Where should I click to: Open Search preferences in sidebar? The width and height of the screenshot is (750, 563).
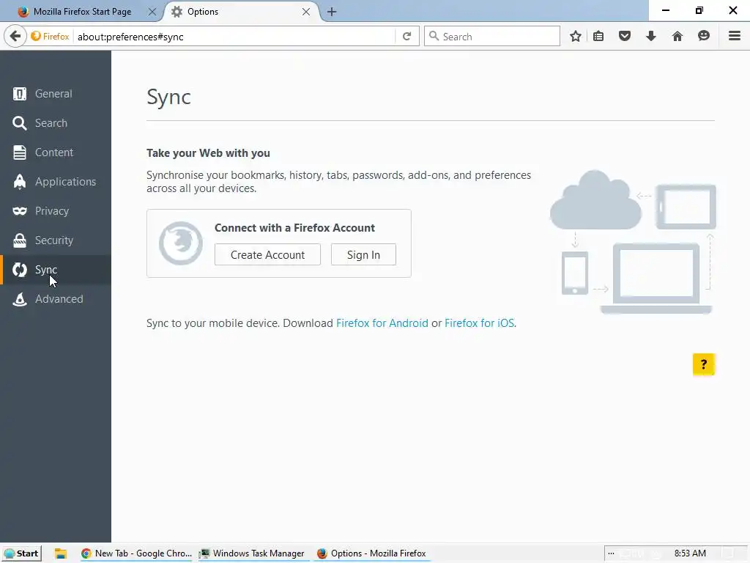[56, 123]
